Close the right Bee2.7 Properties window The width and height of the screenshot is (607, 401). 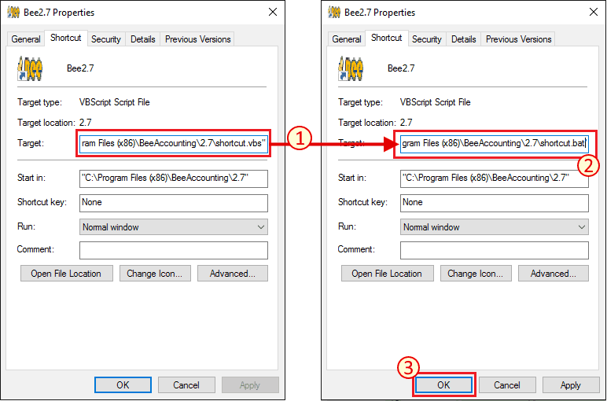coord(594,12)
